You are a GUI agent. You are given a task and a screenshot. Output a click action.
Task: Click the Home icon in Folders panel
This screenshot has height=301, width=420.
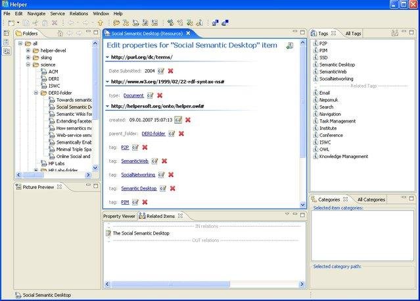[60, 34]
